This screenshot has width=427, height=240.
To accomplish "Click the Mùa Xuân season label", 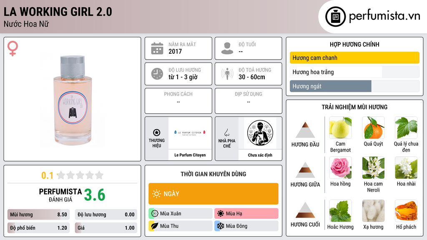I will pyautogui.click(x=171, y=214).
